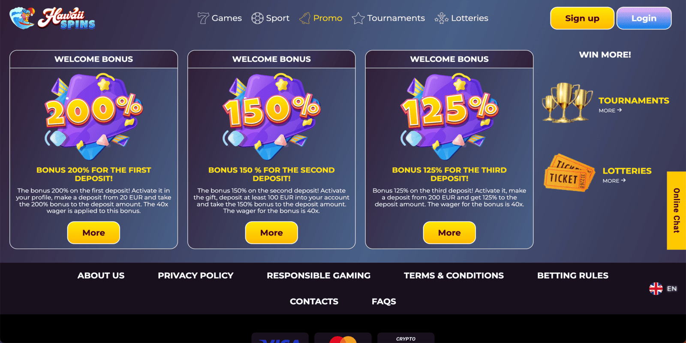Open the Online Chat side tab
Image resolution: width=686 pixels, height=343 pixels.
[677, 211]
